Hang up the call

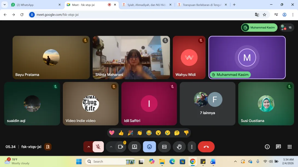click(206, 147)
